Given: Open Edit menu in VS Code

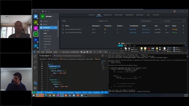Looking at the screenshot, I should [x=43, y=52].
